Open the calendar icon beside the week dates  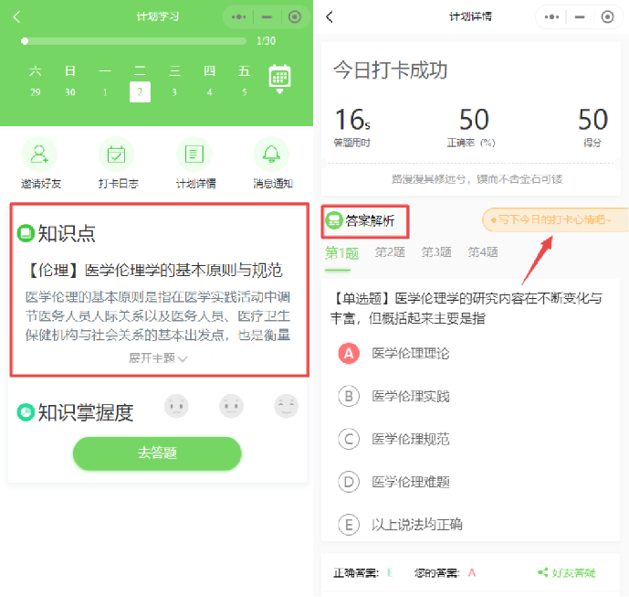pyautogui.click(x=279, y=76)
